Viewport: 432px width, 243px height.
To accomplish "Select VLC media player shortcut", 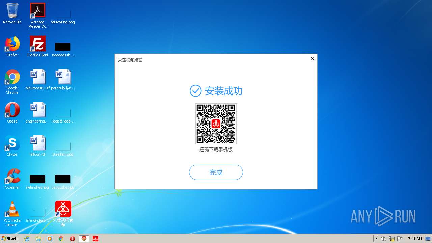I will [x=12, y=214].
